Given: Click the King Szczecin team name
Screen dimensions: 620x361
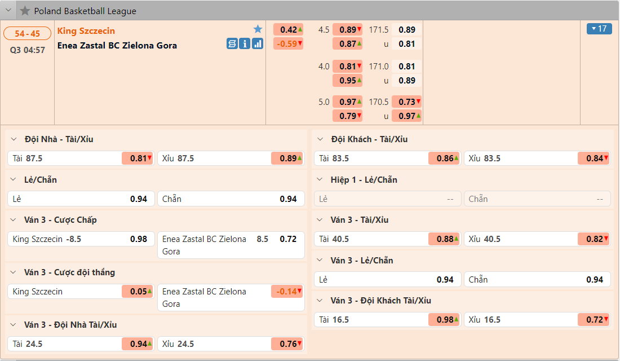Looking at the screenshot, I should coord(86,31).
